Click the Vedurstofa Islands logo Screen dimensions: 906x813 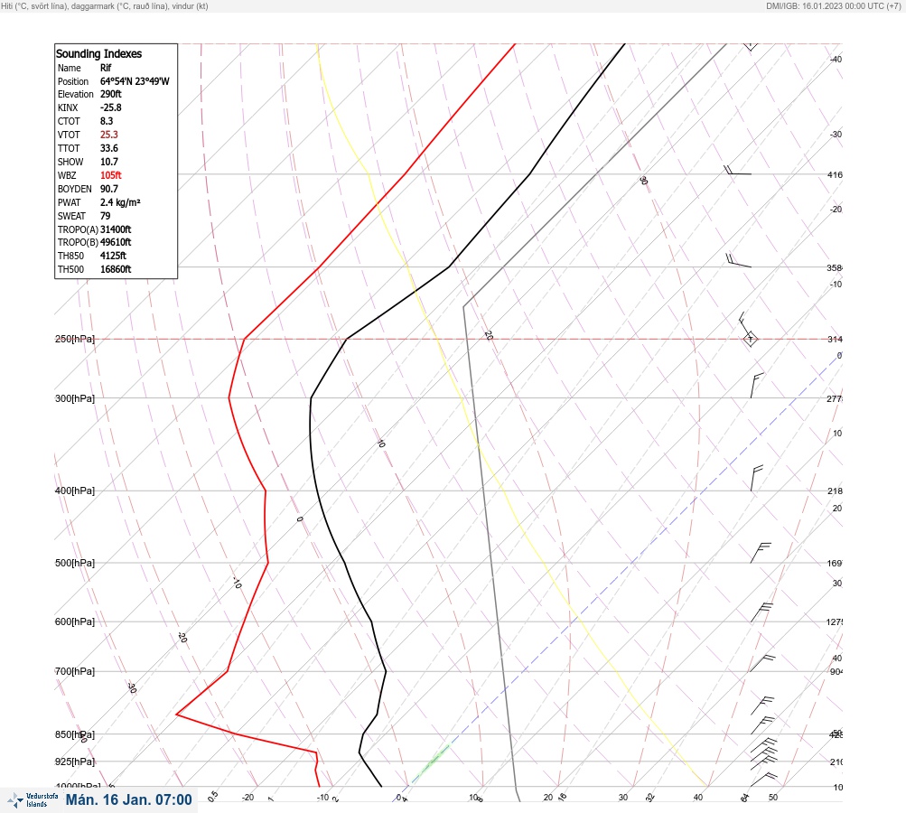pyautogui.click(x=33, y=800)
